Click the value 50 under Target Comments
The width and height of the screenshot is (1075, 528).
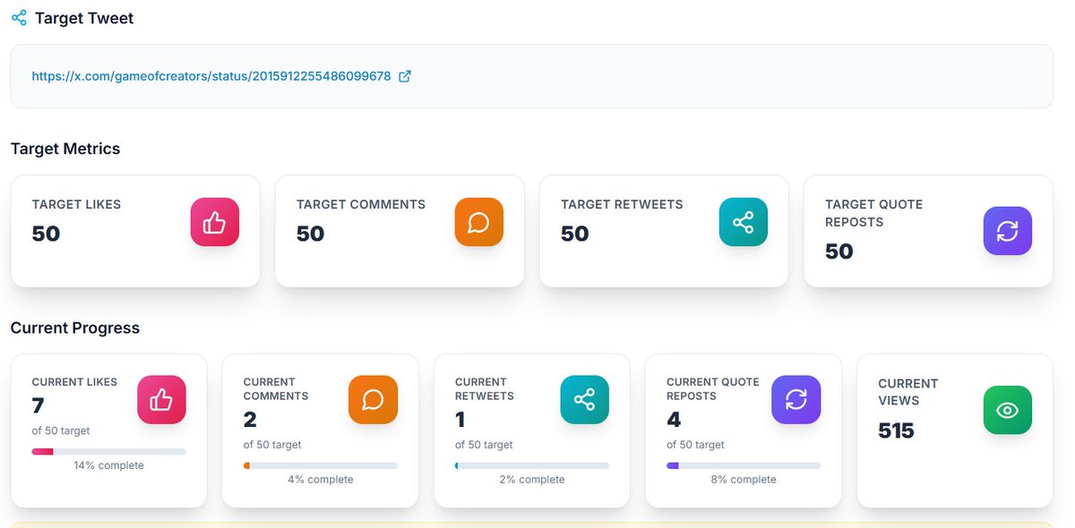[310, 234]
